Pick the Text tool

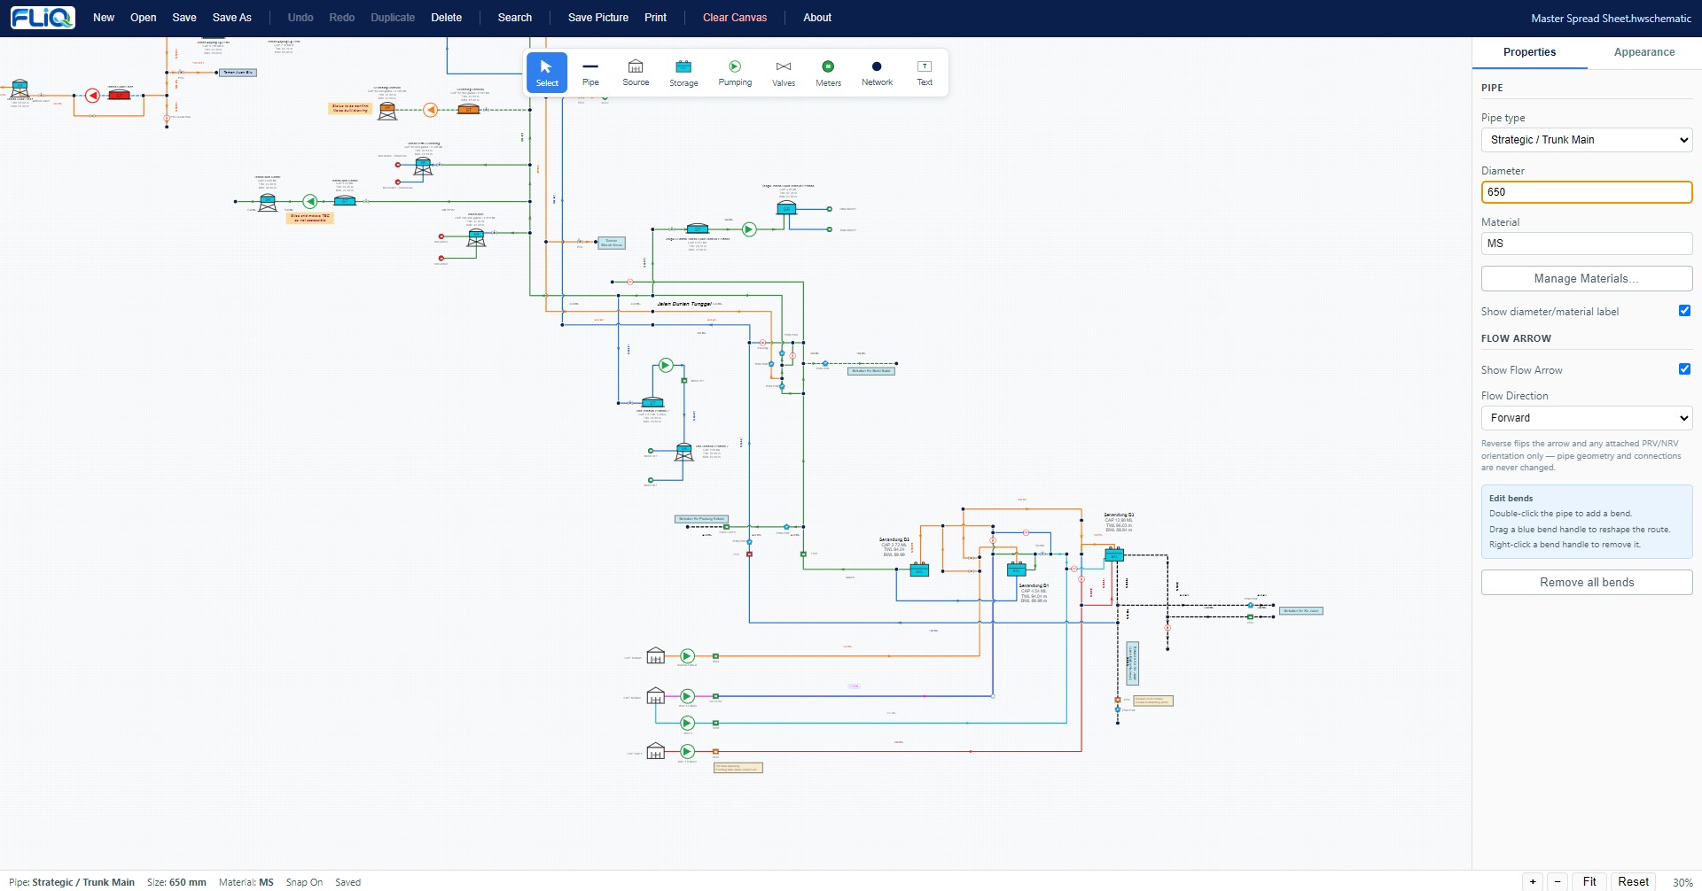click(x=925, y=73)
